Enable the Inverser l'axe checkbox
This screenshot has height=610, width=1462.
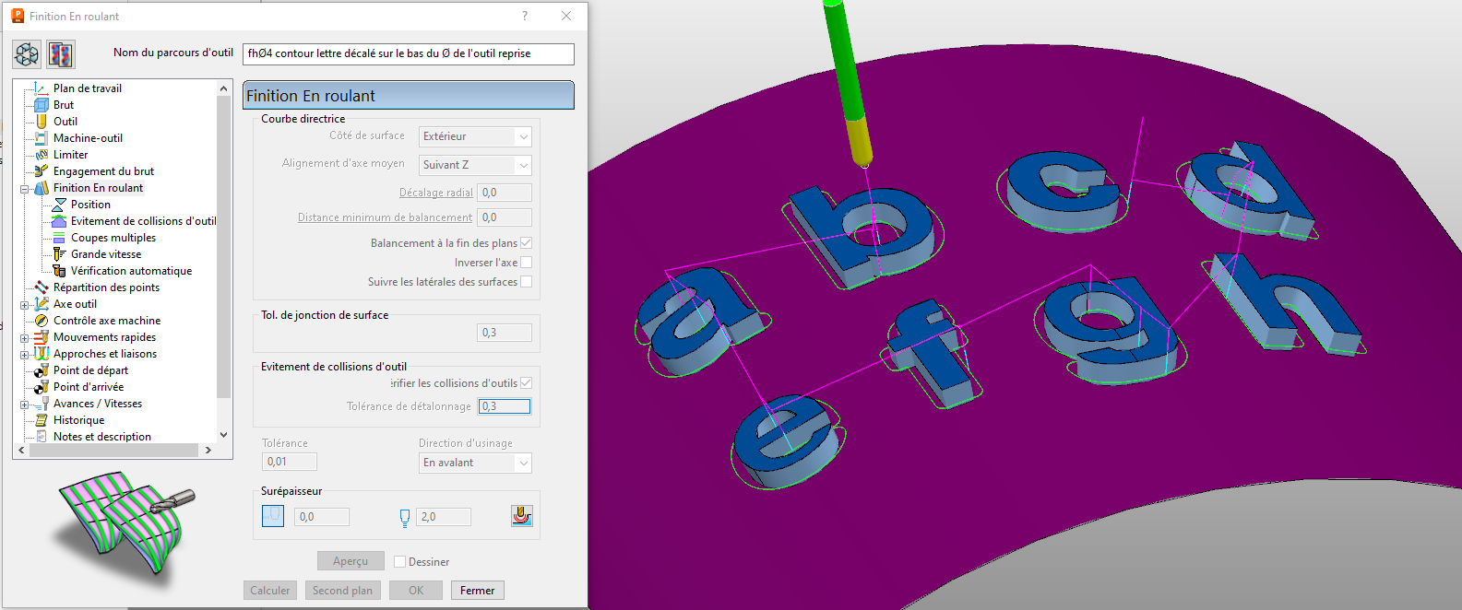coord(526,263)
